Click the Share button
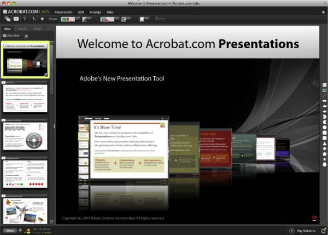Screen dimensions: 328x235 tap(10, 231)
